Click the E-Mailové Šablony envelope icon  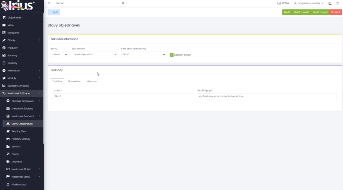(x=8, y=109)
